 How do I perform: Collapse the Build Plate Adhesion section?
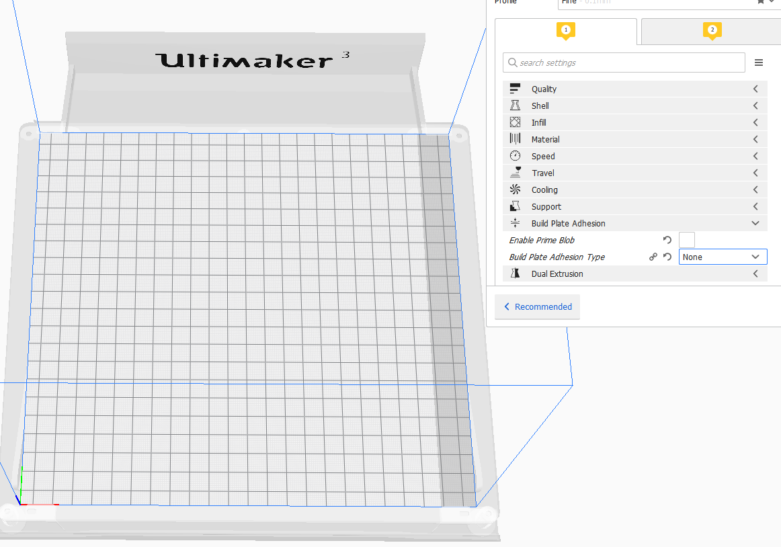click(x=634, y=223)
